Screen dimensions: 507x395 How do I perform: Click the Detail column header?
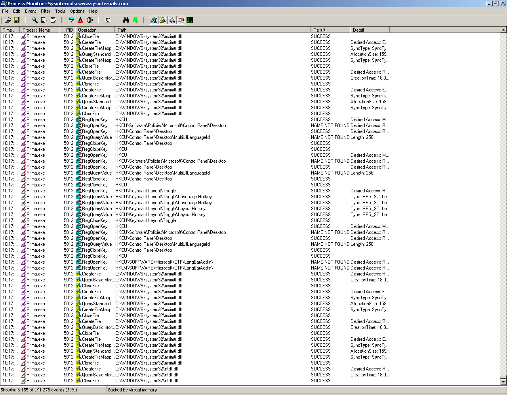pyautogui.click(x=370, y=30)
